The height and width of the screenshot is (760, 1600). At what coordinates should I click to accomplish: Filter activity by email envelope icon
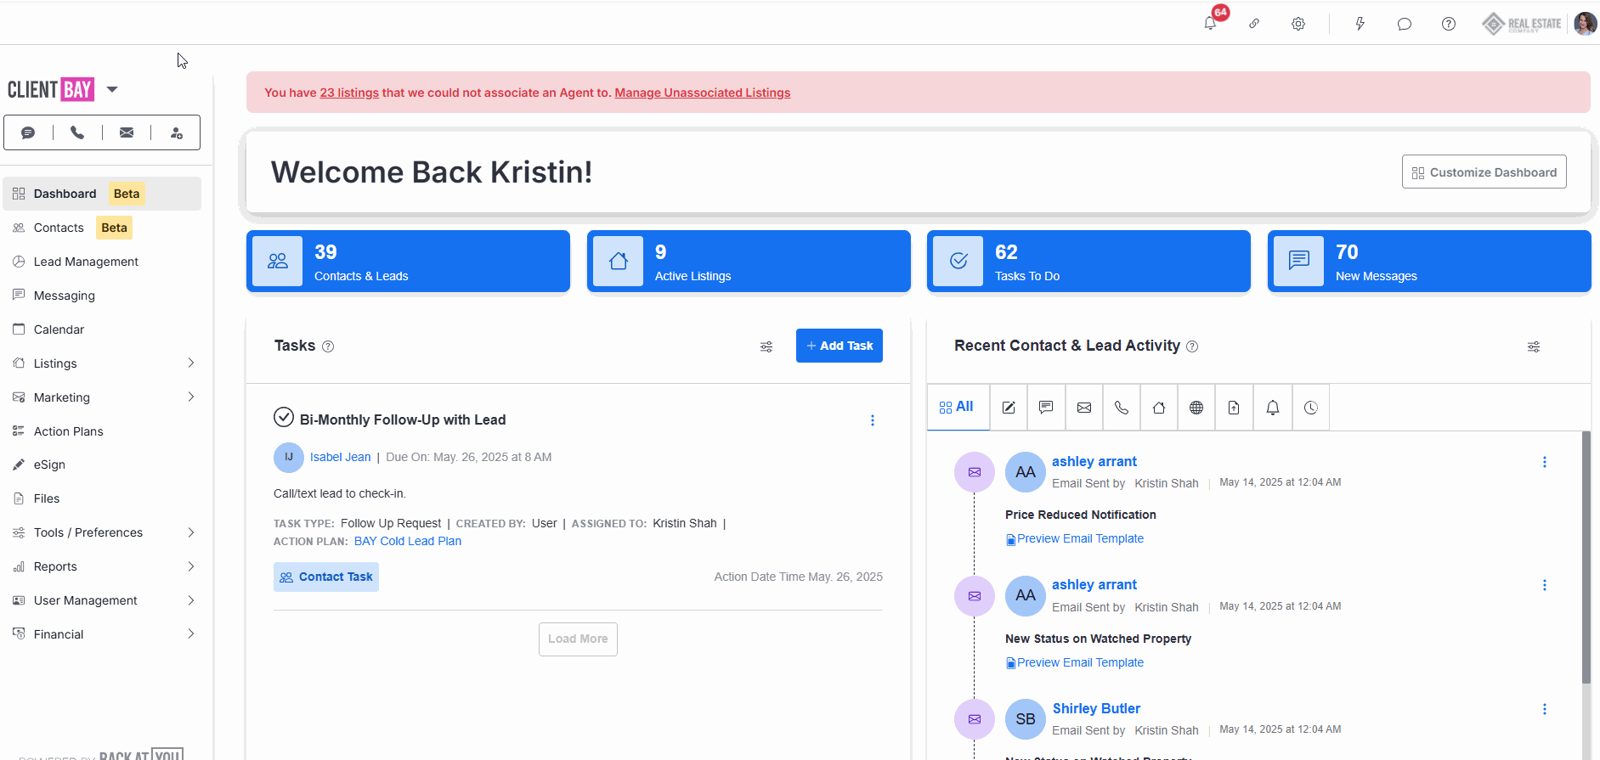coord(1084,408)
